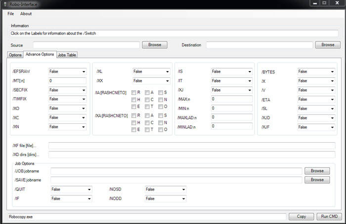Image resolution: width=346 pixels, height=224 pixels.
Task: Check the O box under /XA:[RASHCNETO]
Action: click(161, 129)
